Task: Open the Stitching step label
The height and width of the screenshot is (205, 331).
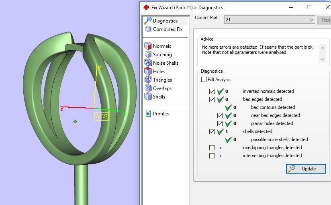Action: coord(162,55)
